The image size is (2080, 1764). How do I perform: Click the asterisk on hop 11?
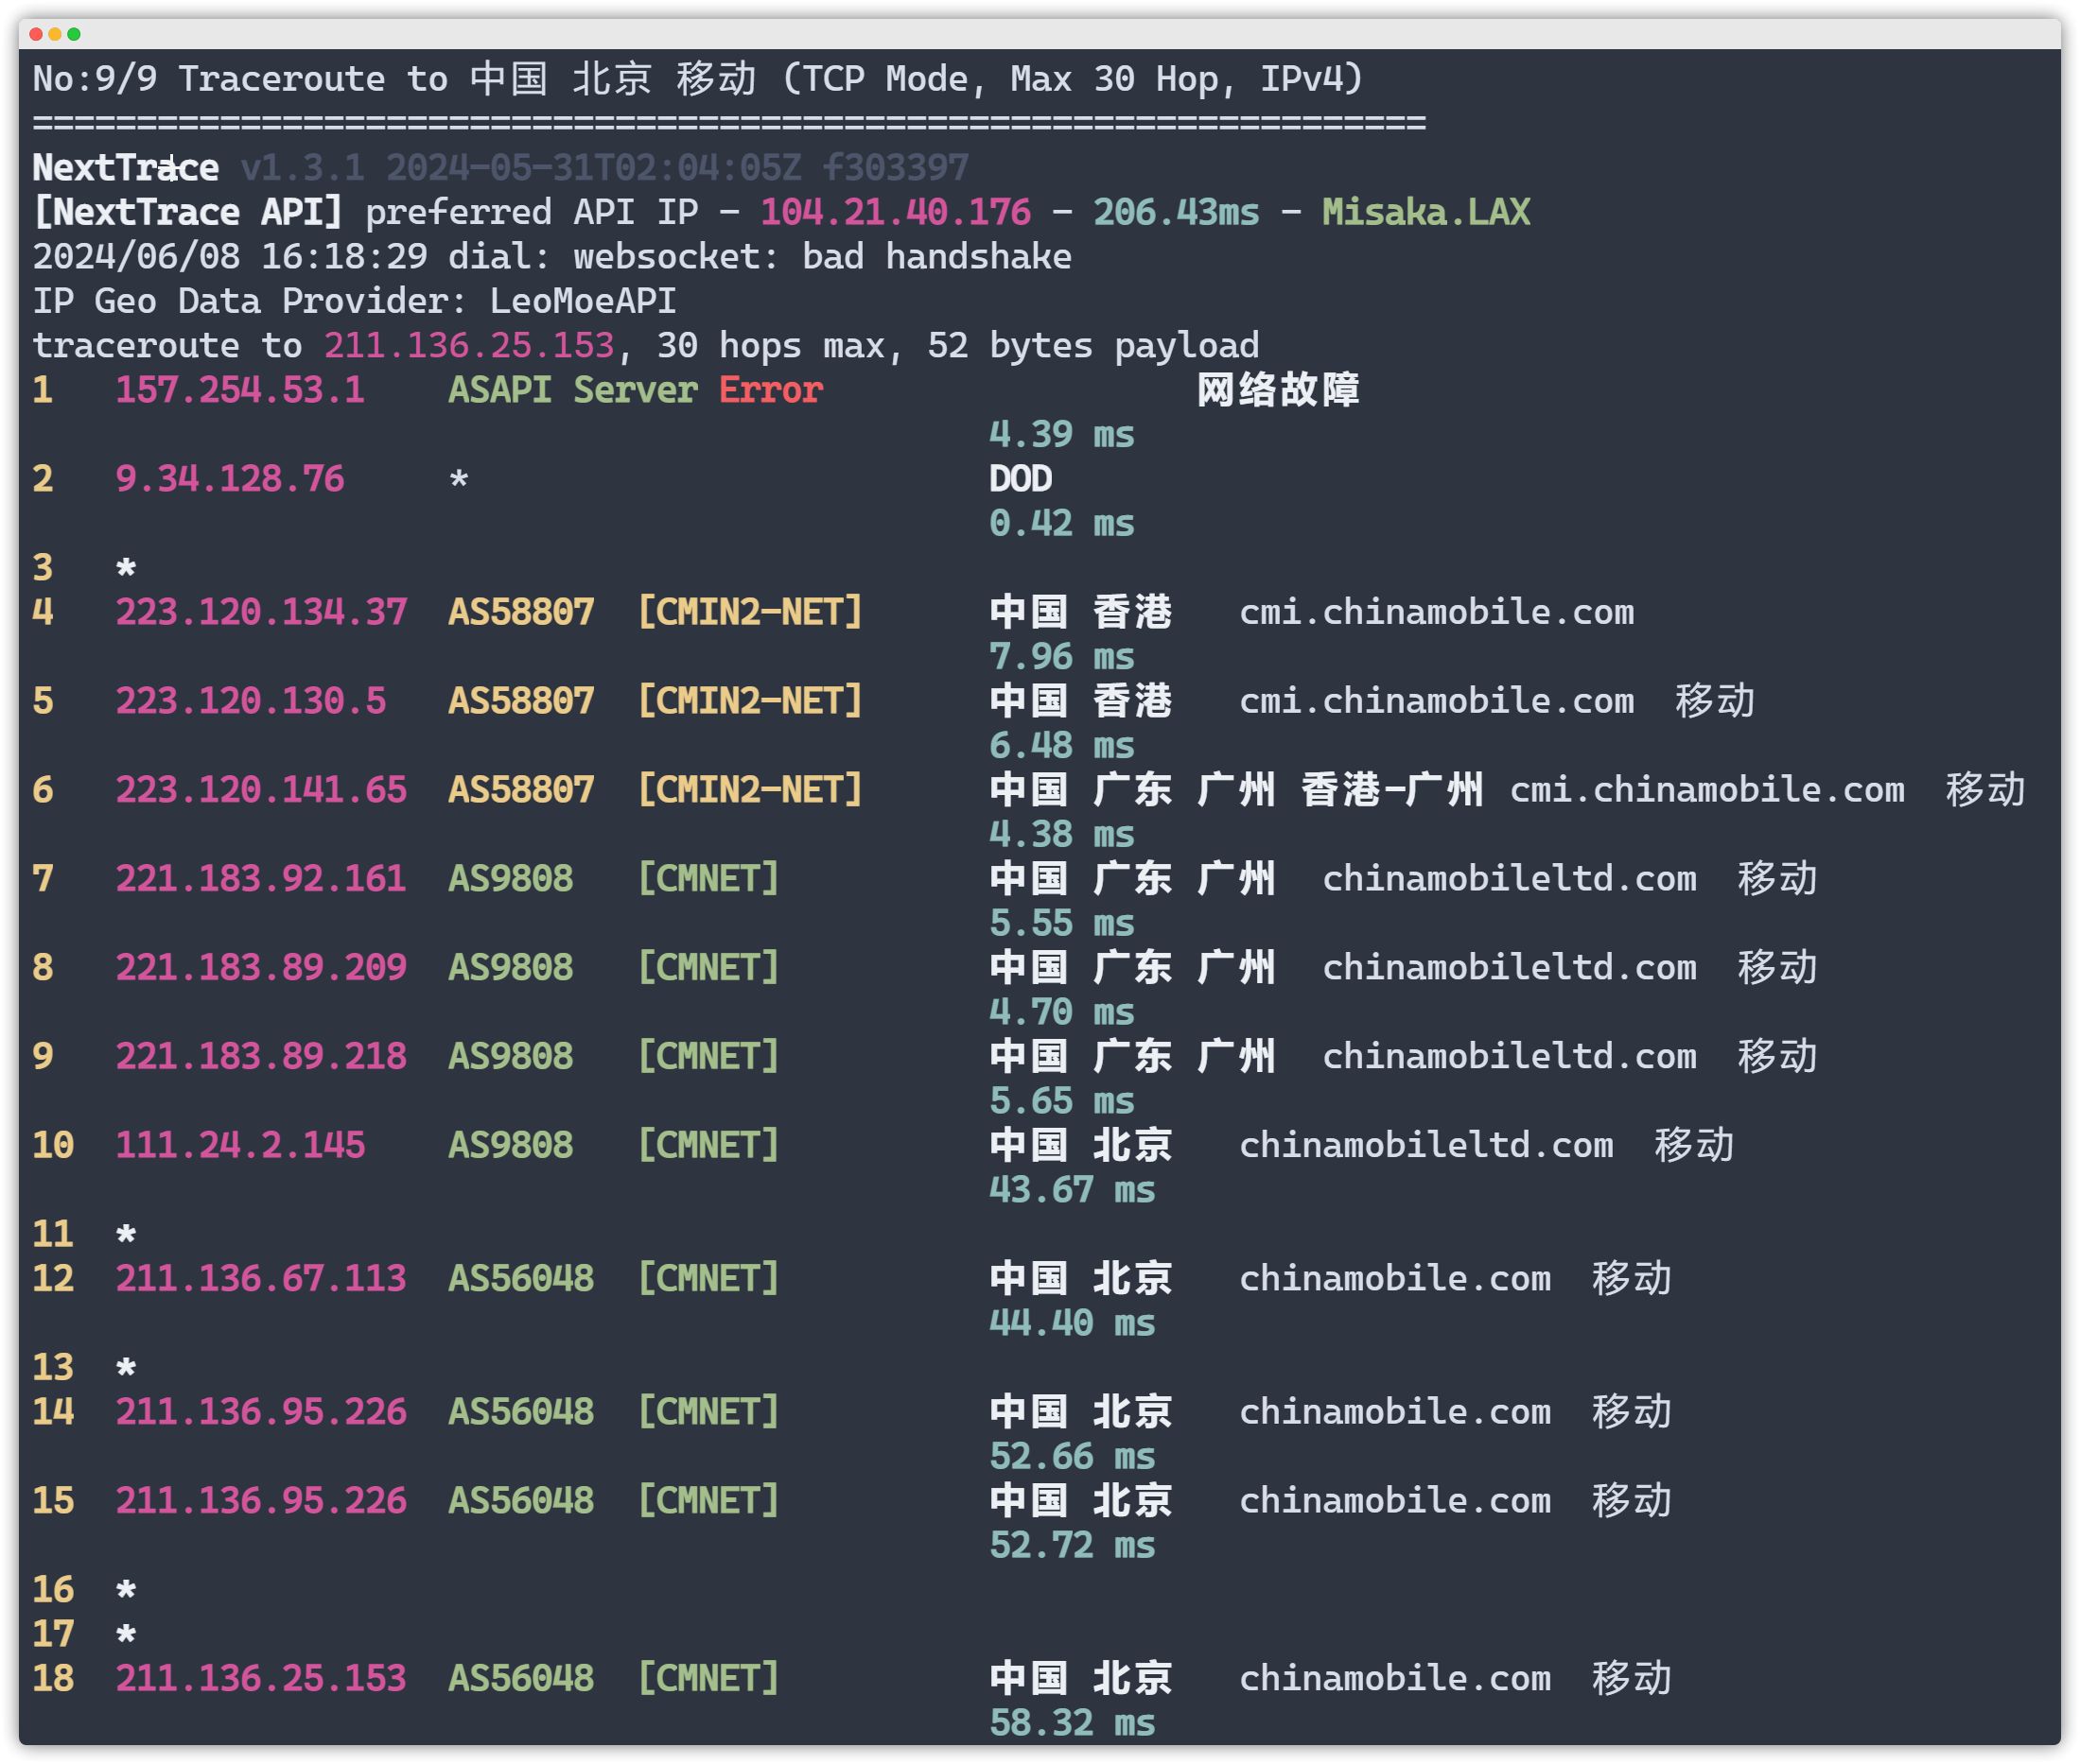pyautogui.click(x=126, y=1234)
